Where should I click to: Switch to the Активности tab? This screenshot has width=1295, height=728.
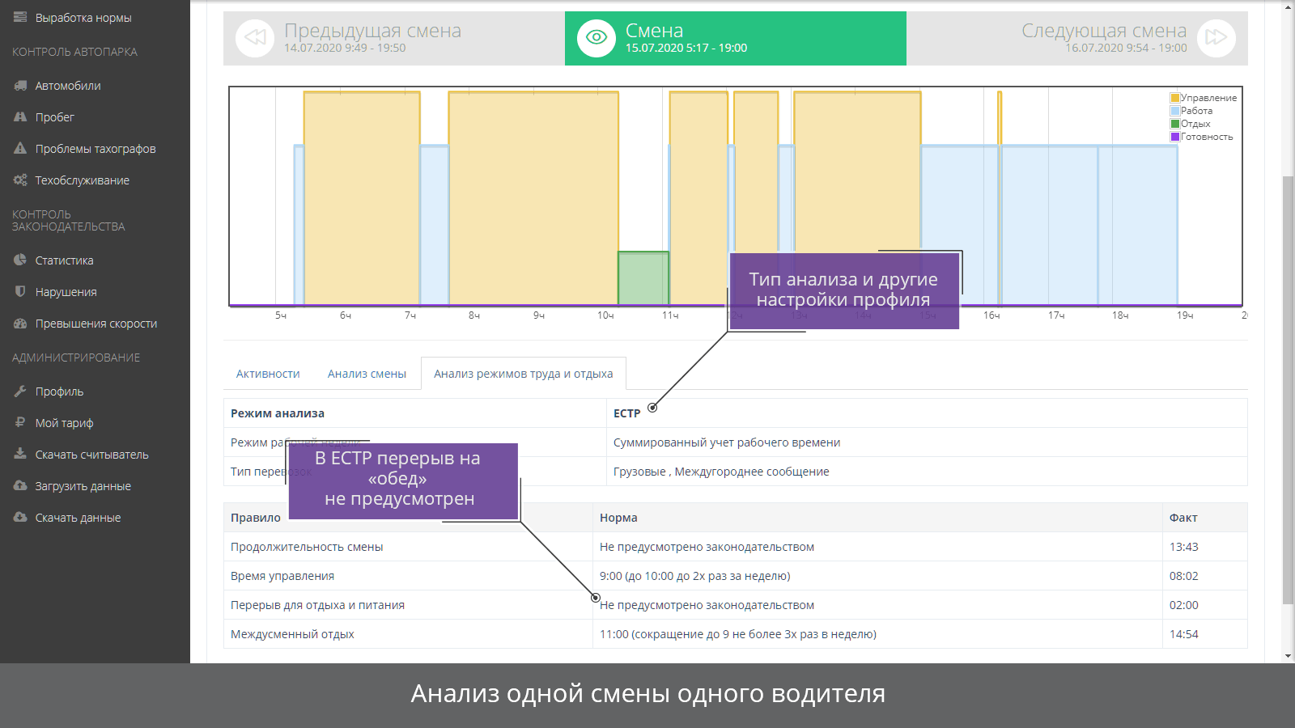[x=268, y=374]
